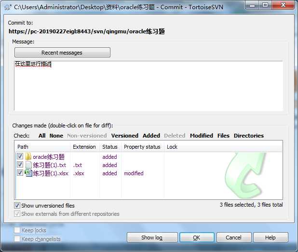Minimize the Commit window
The height and width of the screenshot is (252, 298).
pos(252,5)
